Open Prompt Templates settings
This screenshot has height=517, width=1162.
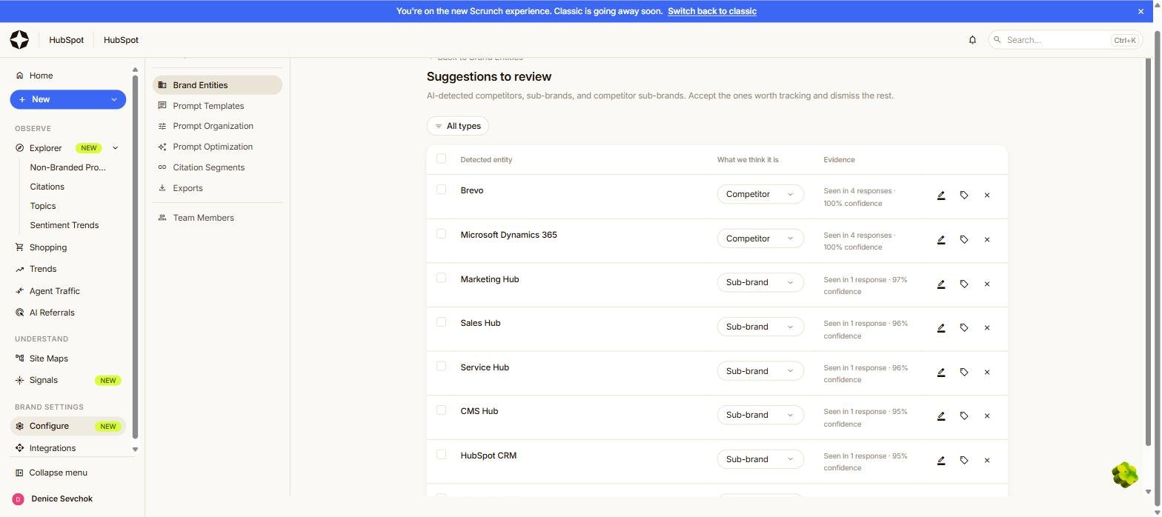pos(217,106)
